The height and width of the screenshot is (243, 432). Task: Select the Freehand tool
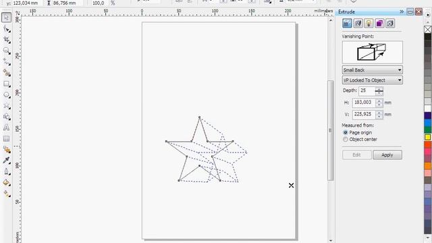click(x=6, y=61)
